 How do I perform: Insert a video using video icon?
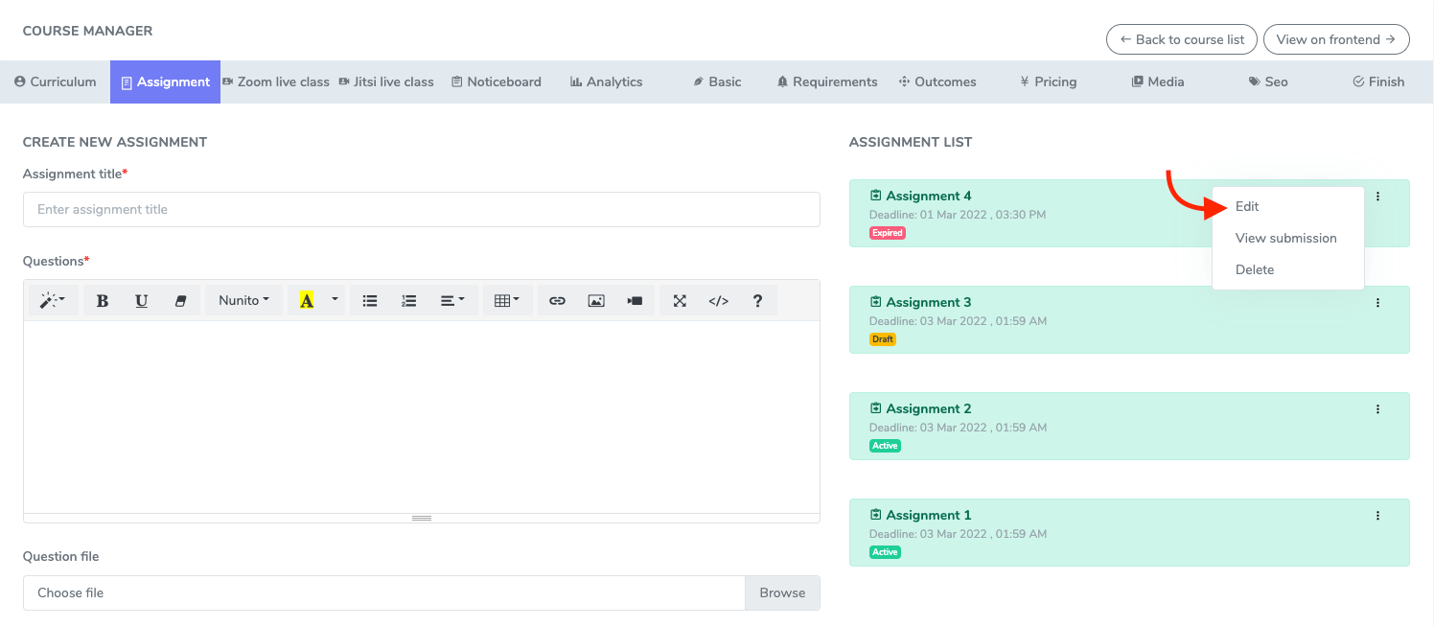(x=635, y=301)
